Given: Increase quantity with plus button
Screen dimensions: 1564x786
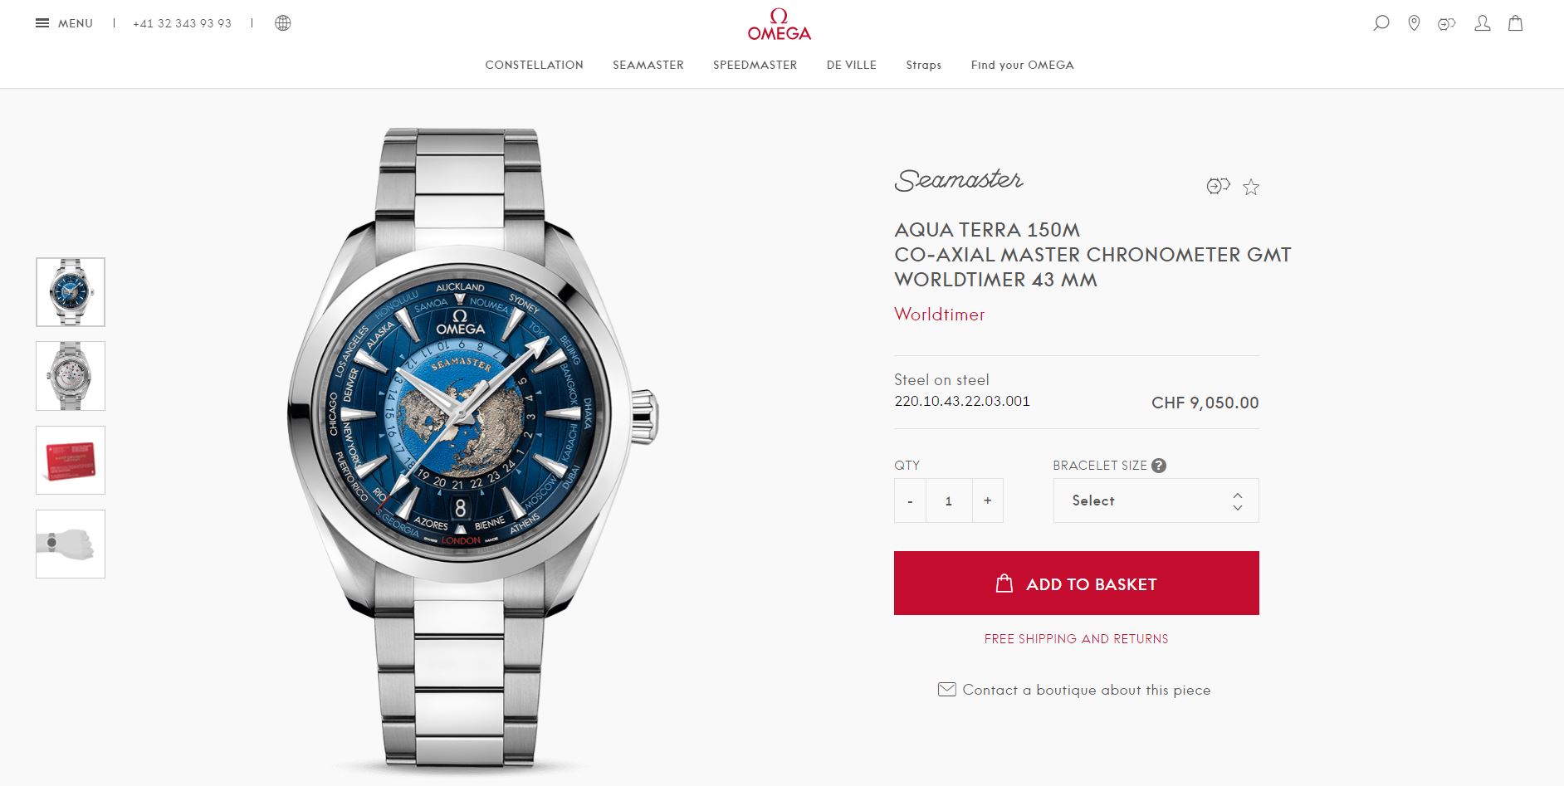Looking at the screenshot, I should (x=987, y=500).
